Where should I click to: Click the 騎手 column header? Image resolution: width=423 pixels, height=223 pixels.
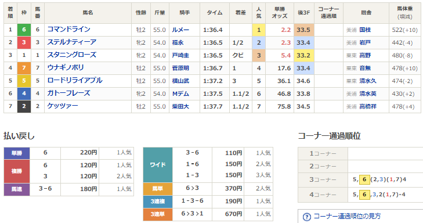pos(185,13)
